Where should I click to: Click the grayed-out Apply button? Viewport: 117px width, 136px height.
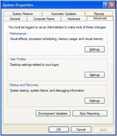[x=103, y=130]
